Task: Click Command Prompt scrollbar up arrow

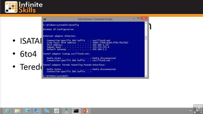Action: (146, 23)
